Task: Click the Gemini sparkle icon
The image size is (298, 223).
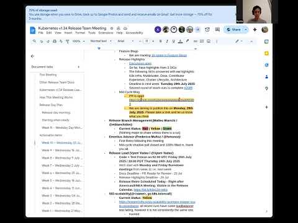Action: [x=255, y=30]
